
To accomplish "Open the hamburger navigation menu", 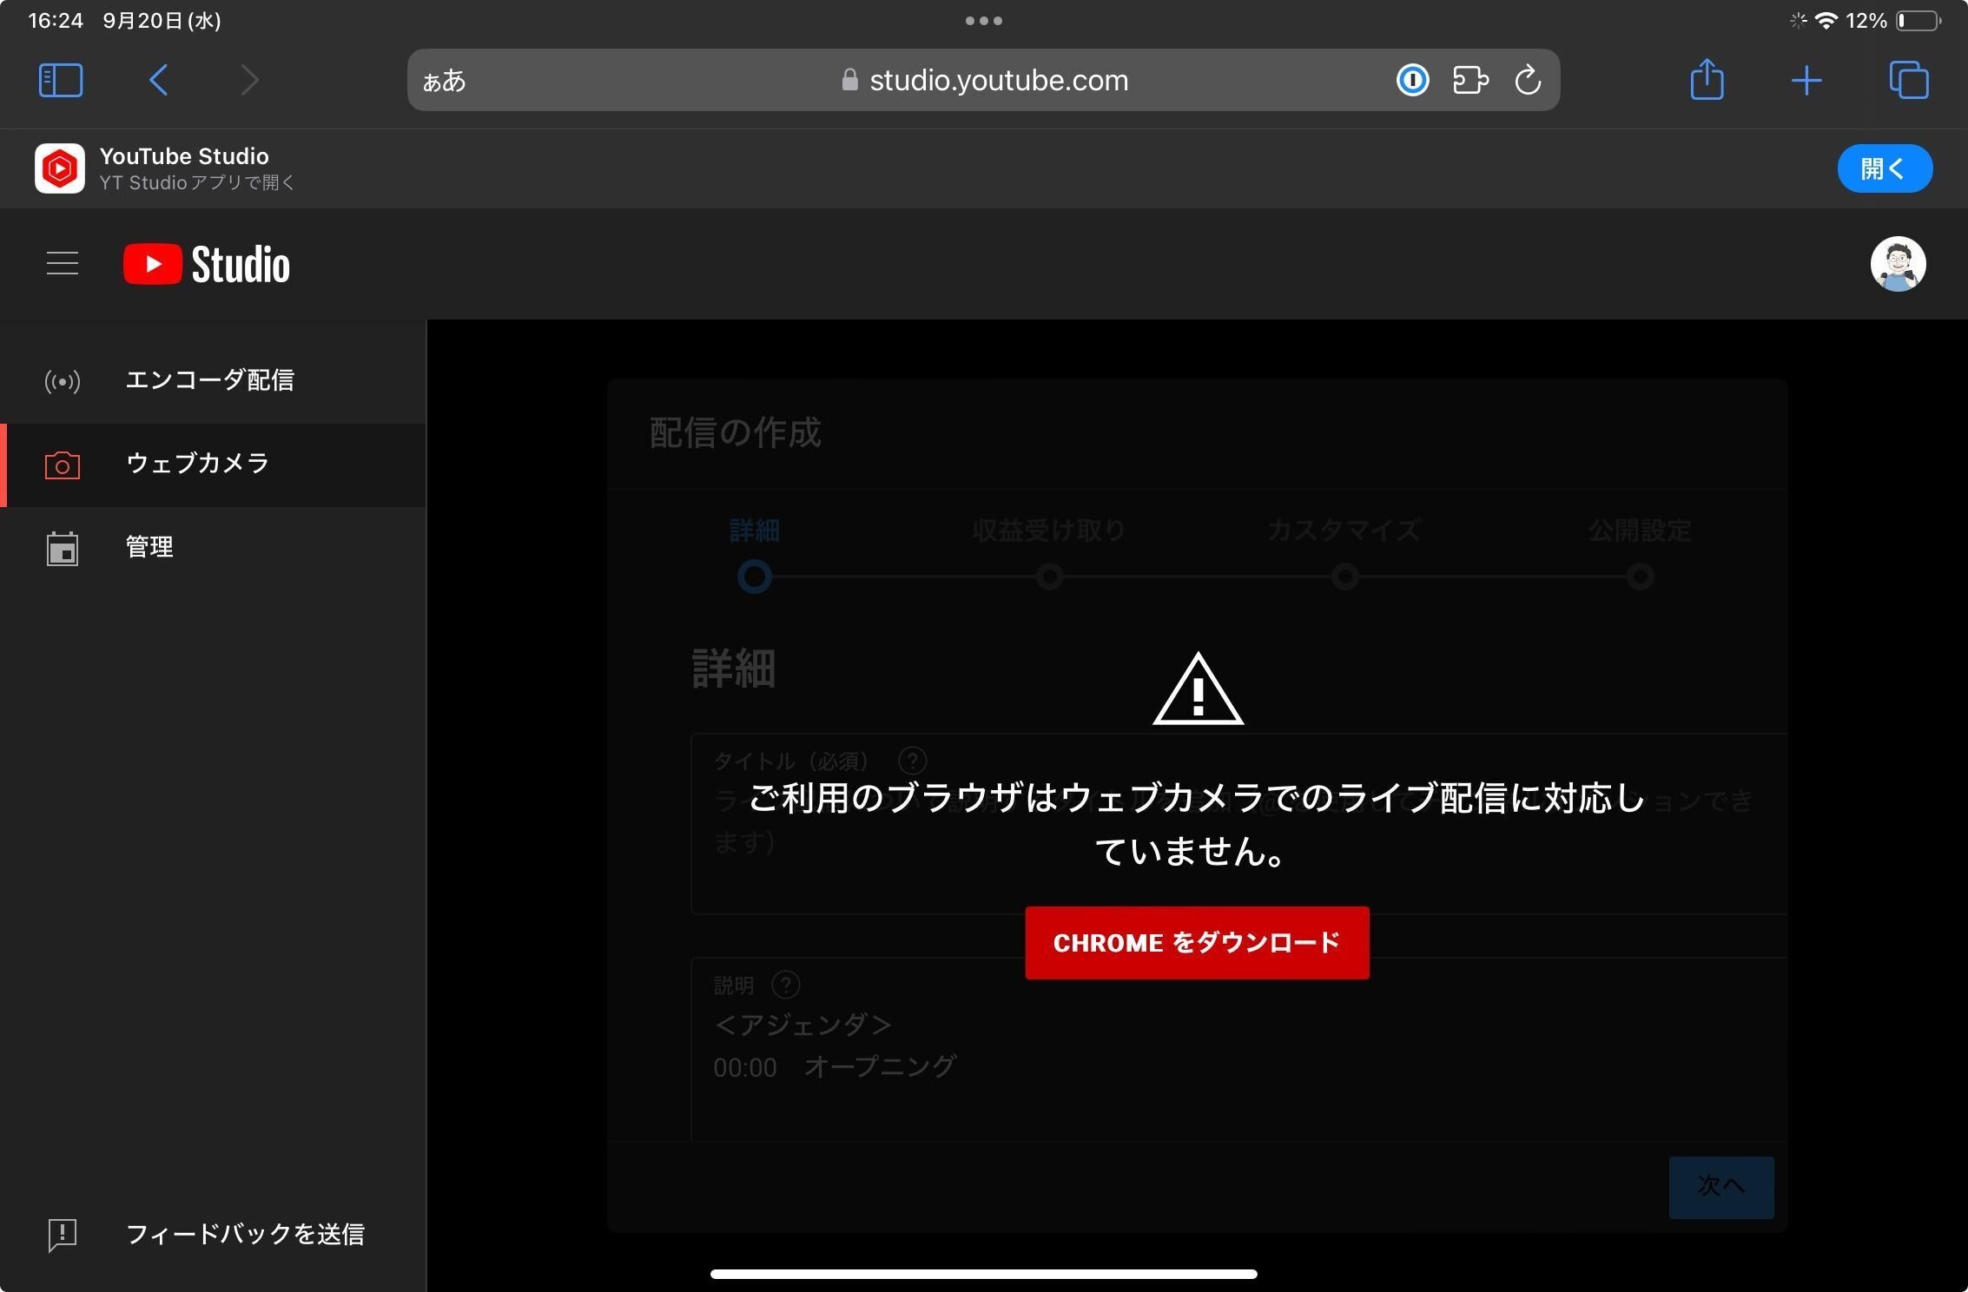I will (x=63, y=263).
